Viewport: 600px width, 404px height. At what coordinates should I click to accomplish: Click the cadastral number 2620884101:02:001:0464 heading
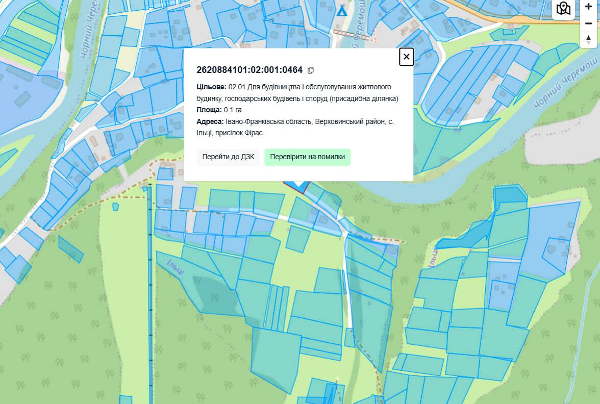(x=249, y=70)
